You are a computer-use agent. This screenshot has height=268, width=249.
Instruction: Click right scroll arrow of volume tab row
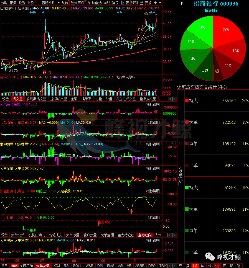[x=174, y=99]
